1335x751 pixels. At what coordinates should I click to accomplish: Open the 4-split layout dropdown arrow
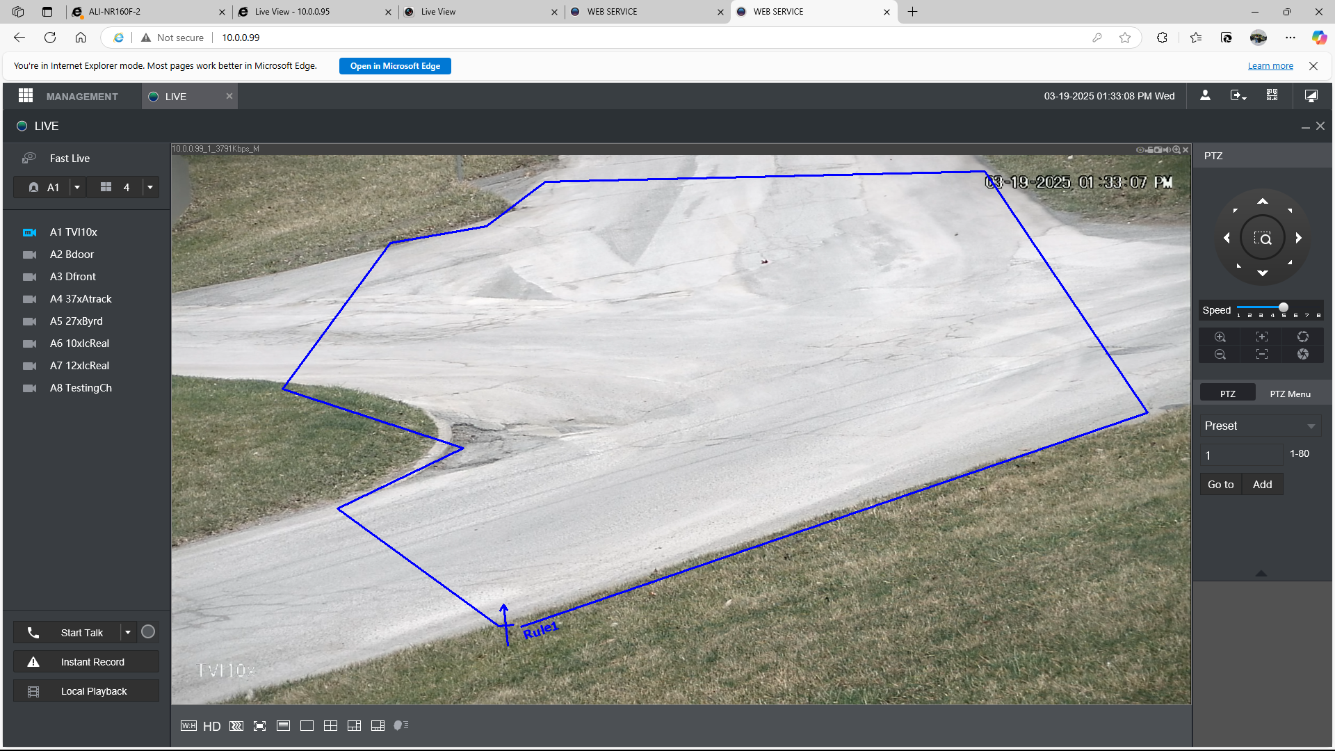click(x=150, y=187)
